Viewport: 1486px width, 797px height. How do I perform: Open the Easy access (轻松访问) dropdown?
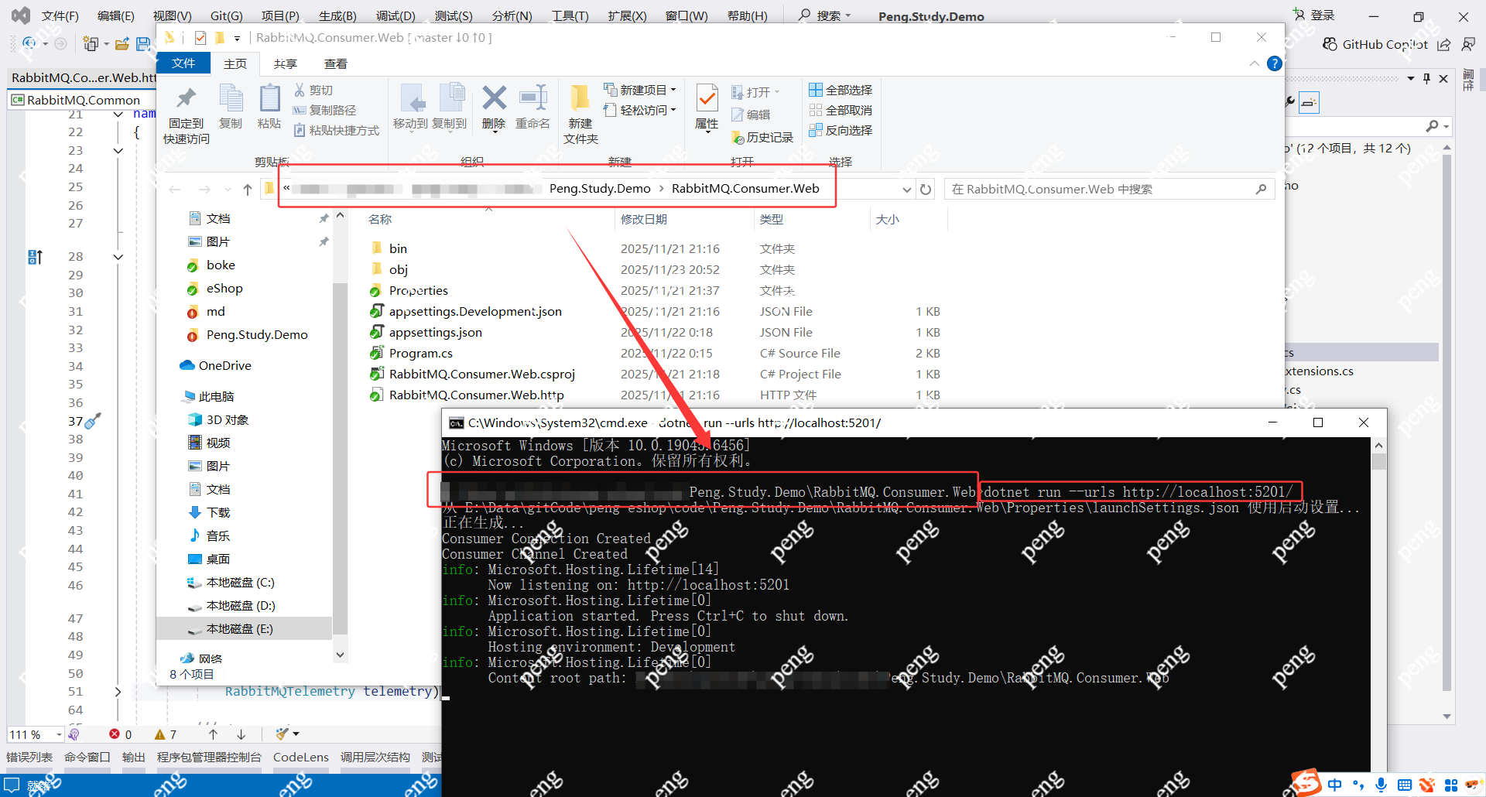(x=640, y=110)
